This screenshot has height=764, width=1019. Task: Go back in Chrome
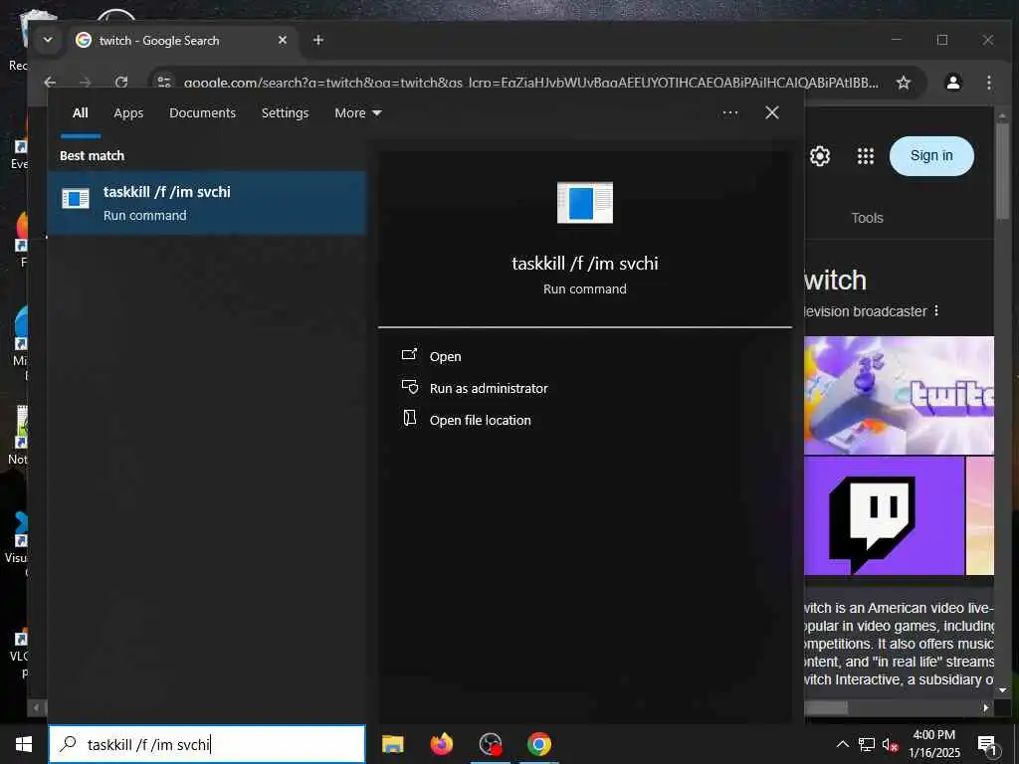pyautogui.click(x=50, y=82)
